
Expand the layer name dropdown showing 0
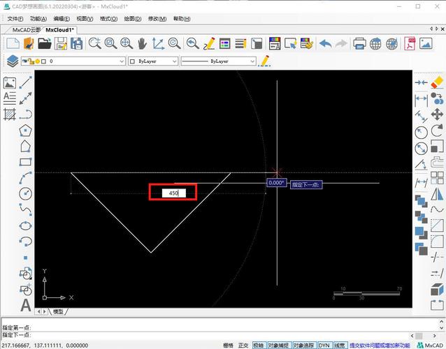[121, 61]
